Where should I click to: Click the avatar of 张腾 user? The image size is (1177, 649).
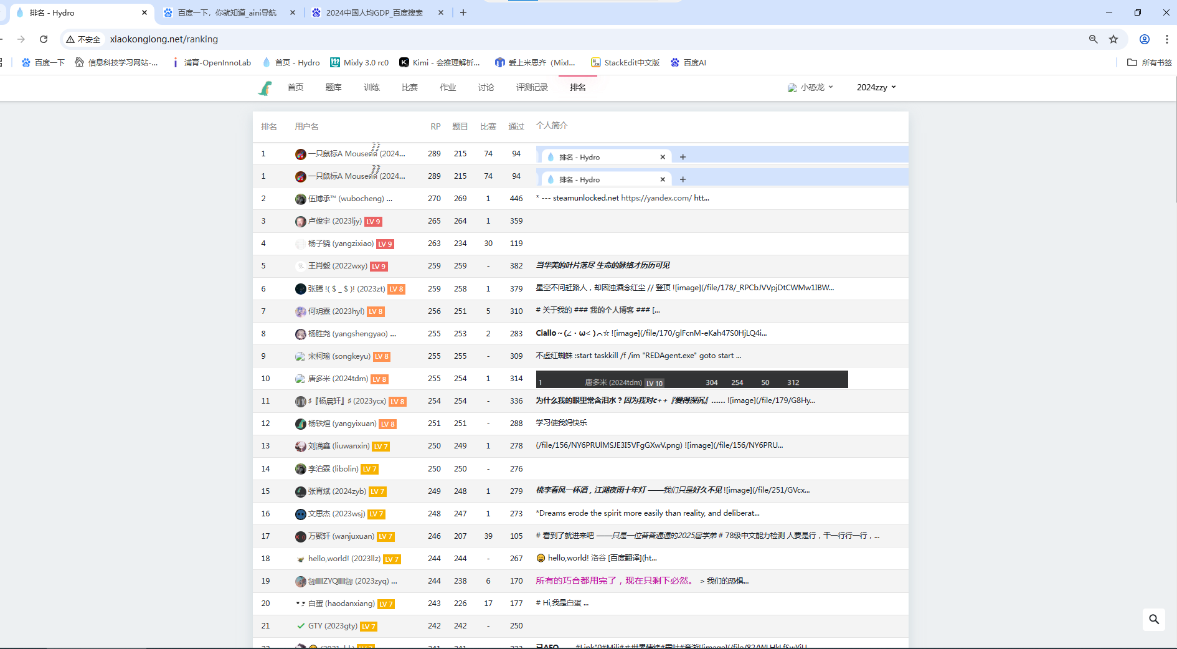coord(300,289)
